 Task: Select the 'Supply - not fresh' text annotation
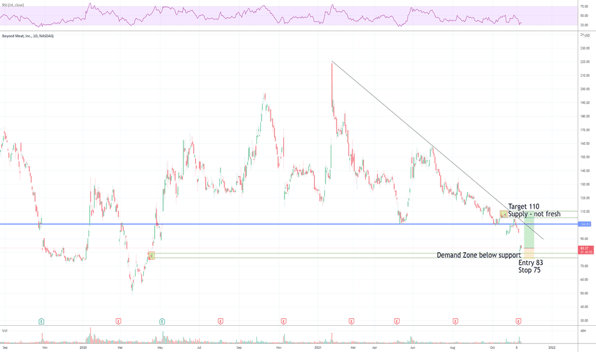535,214
